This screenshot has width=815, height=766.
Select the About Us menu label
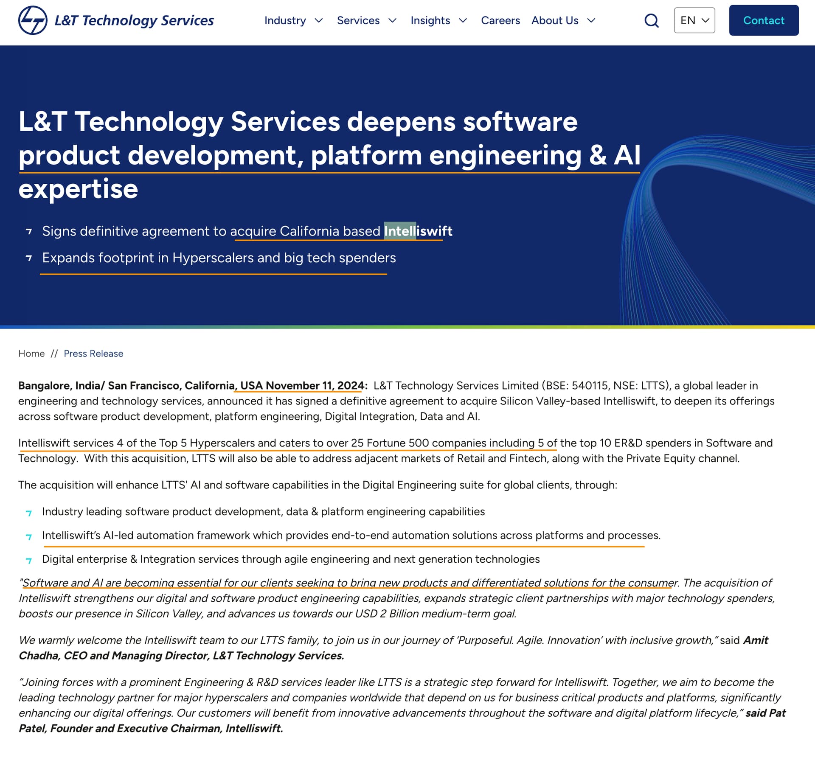(555, 20)
